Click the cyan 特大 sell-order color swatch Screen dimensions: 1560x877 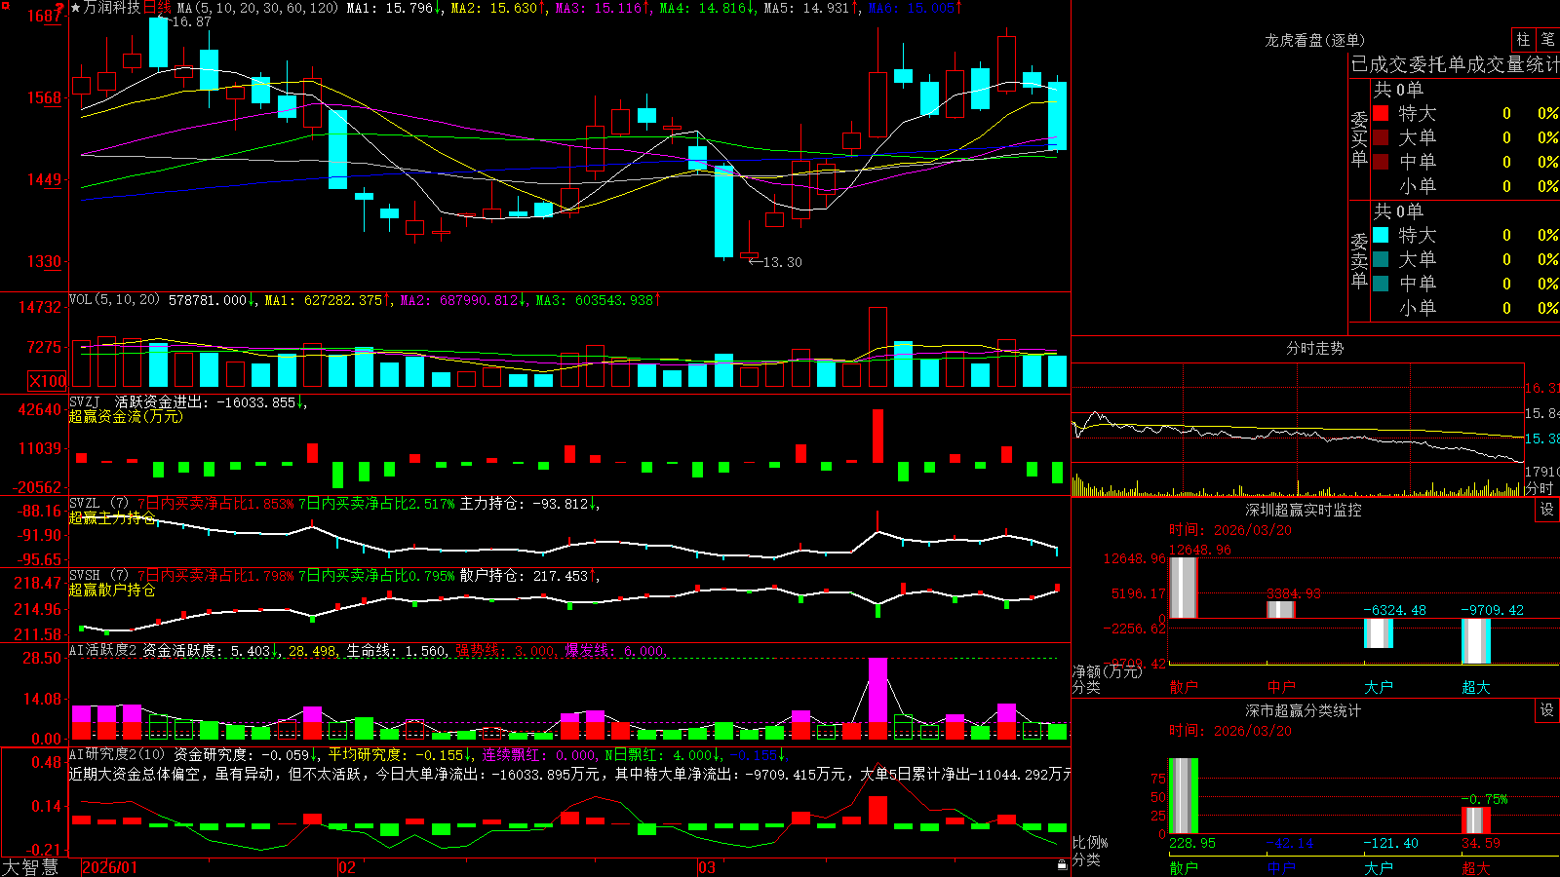[1381, 235]
